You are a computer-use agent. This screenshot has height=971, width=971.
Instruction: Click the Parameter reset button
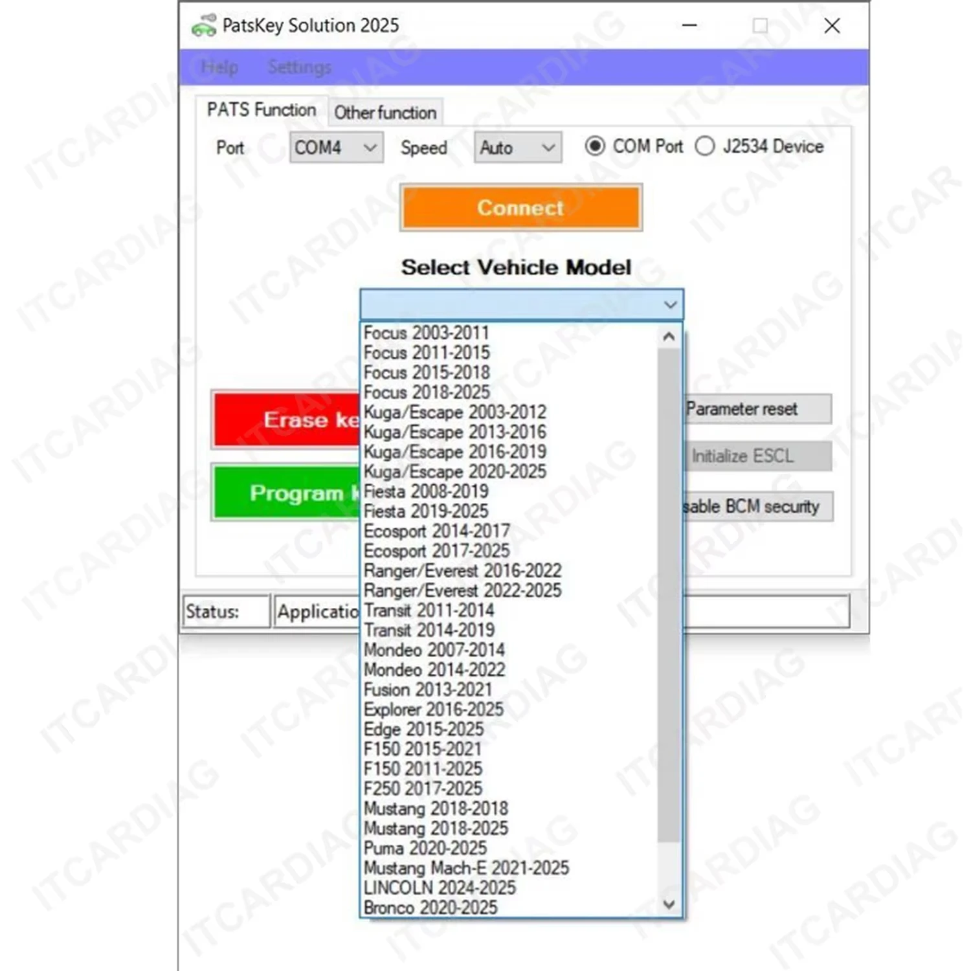pyautogui.click(x=757, y=409)
